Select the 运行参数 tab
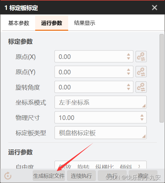The width and height of the screenshot is (165, 183). (x=52, y=23)
